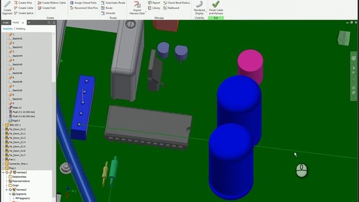359x202 pixels.
Task: Select Flush:4 (-60.000 mm) constraint
Action: 24,116
